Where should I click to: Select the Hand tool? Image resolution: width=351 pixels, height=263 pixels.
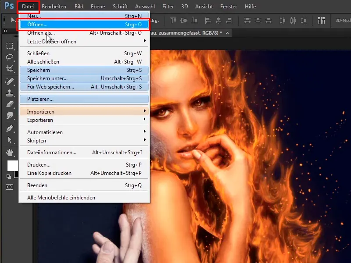(x=9, y=153)
